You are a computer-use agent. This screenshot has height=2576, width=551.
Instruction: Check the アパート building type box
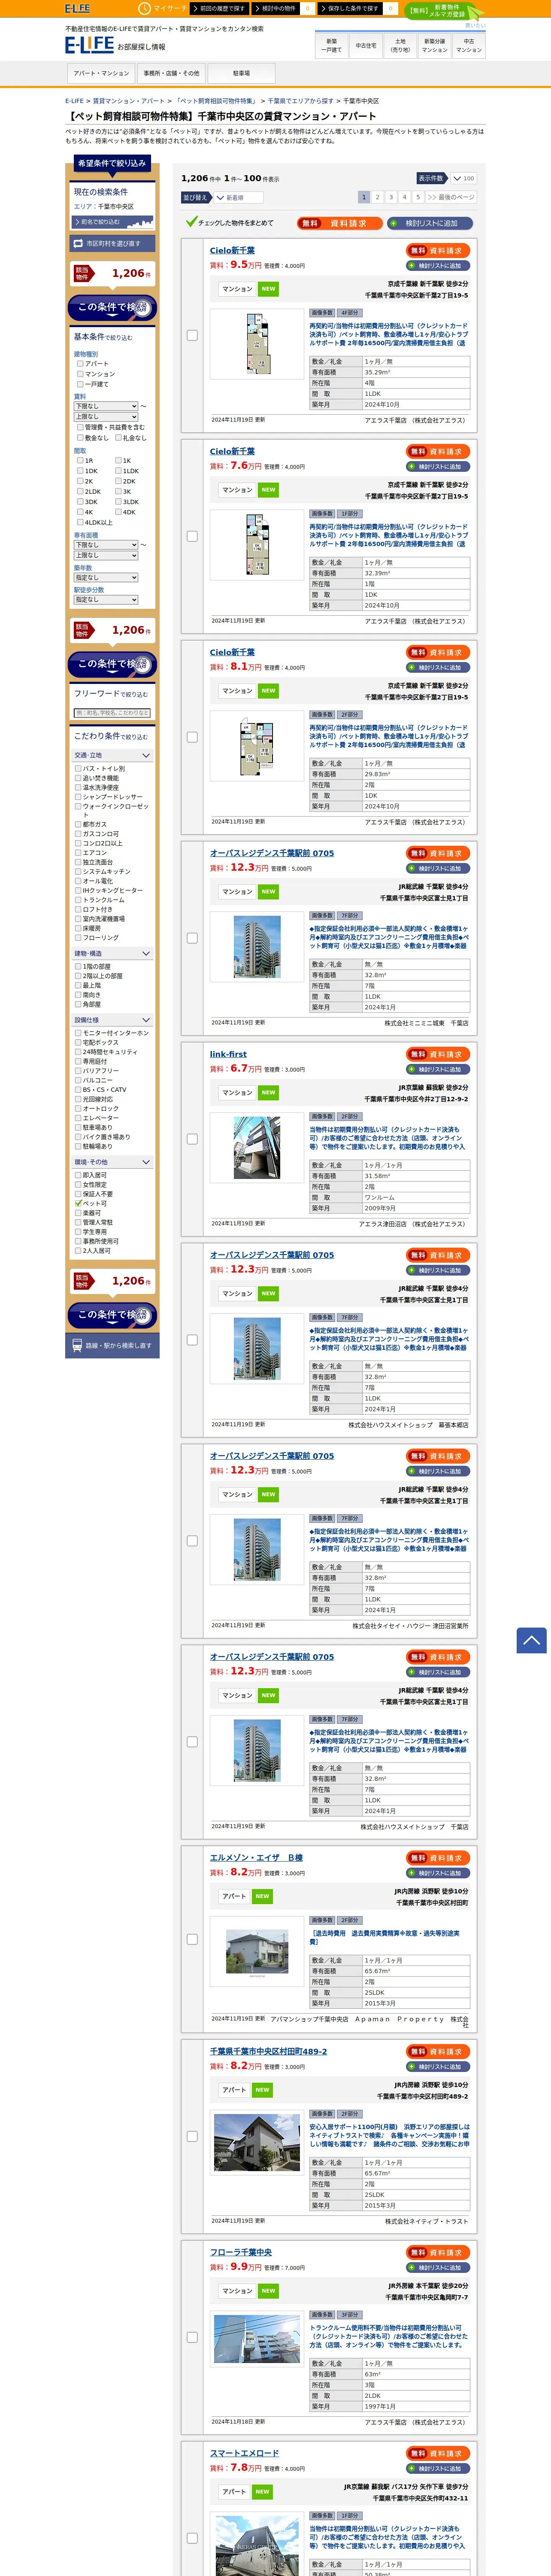(80, 364)
